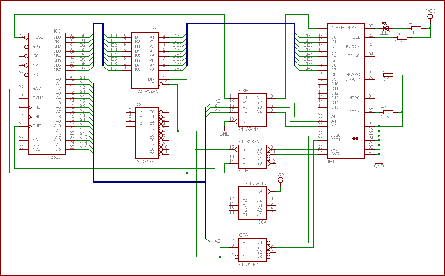Select the R4 resistor at IORDY
The width and height of the screenshot is (445, 276).
(x=388, y=112)
